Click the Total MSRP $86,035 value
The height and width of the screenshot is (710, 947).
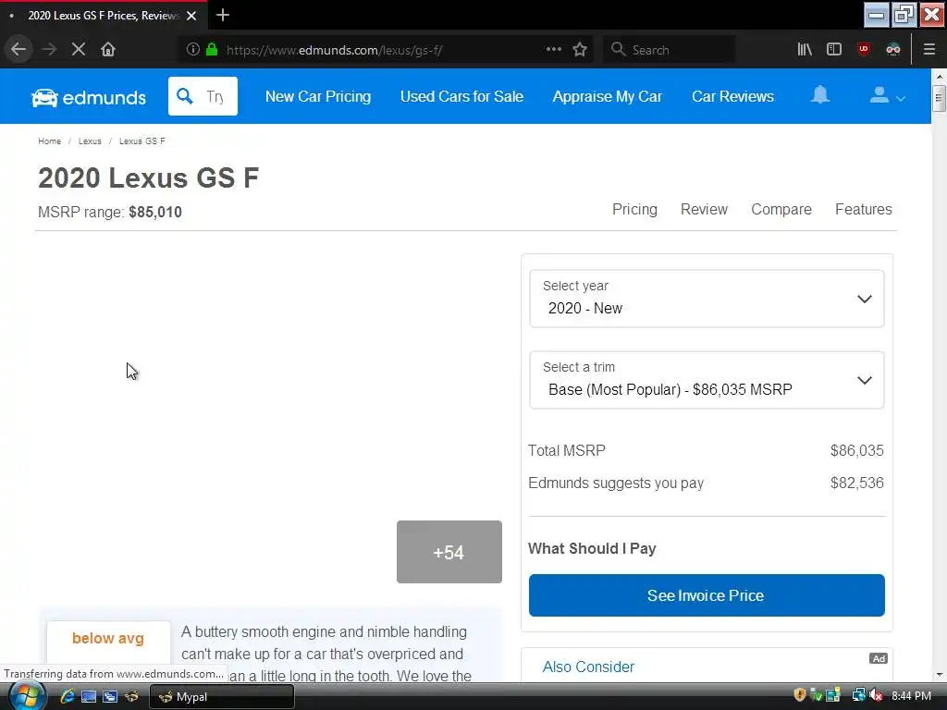[x=856, y=450]
